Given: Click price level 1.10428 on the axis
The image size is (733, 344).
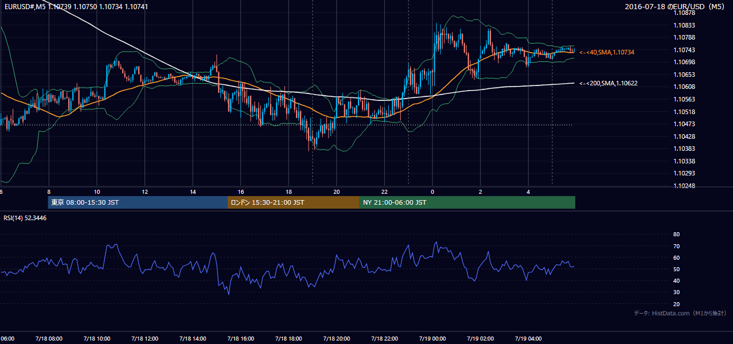Looking at the screenshot, I should (684, 136).
